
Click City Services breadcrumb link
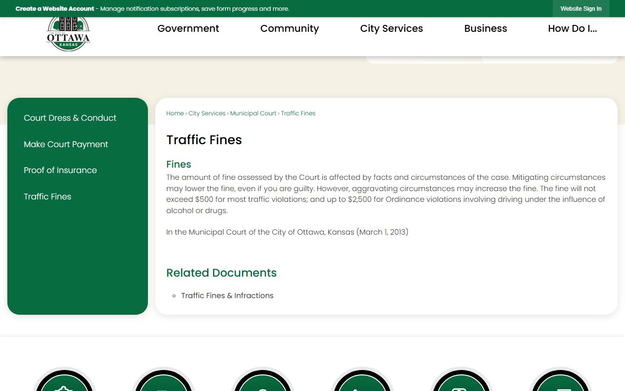pos(207,113)
